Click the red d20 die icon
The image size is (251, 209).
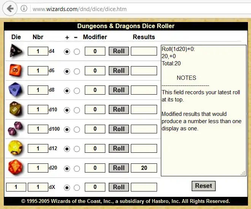click(16, 168)
